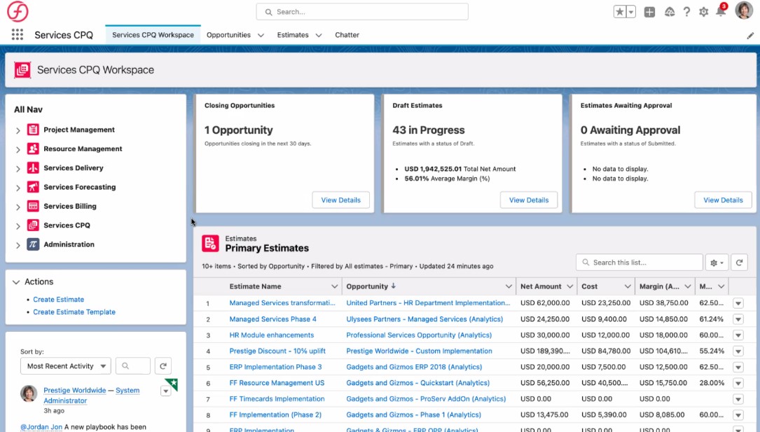Viewport: 760px width, 432px height.
Task: Collapse the Actions section
Action: 16,282
